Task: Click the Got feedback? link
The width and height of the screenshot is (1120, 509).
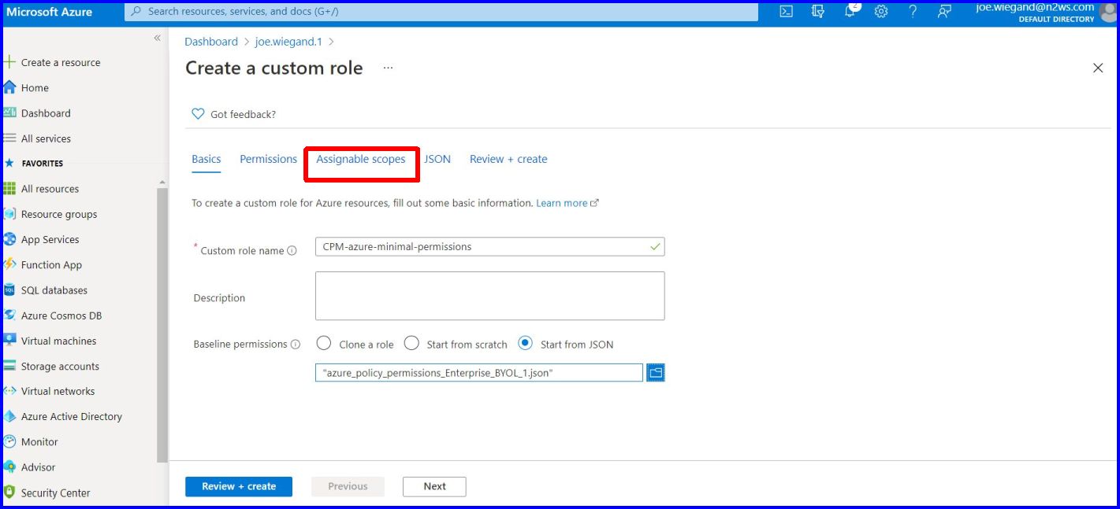Action: pyautogui.click(x=243, y=114)
